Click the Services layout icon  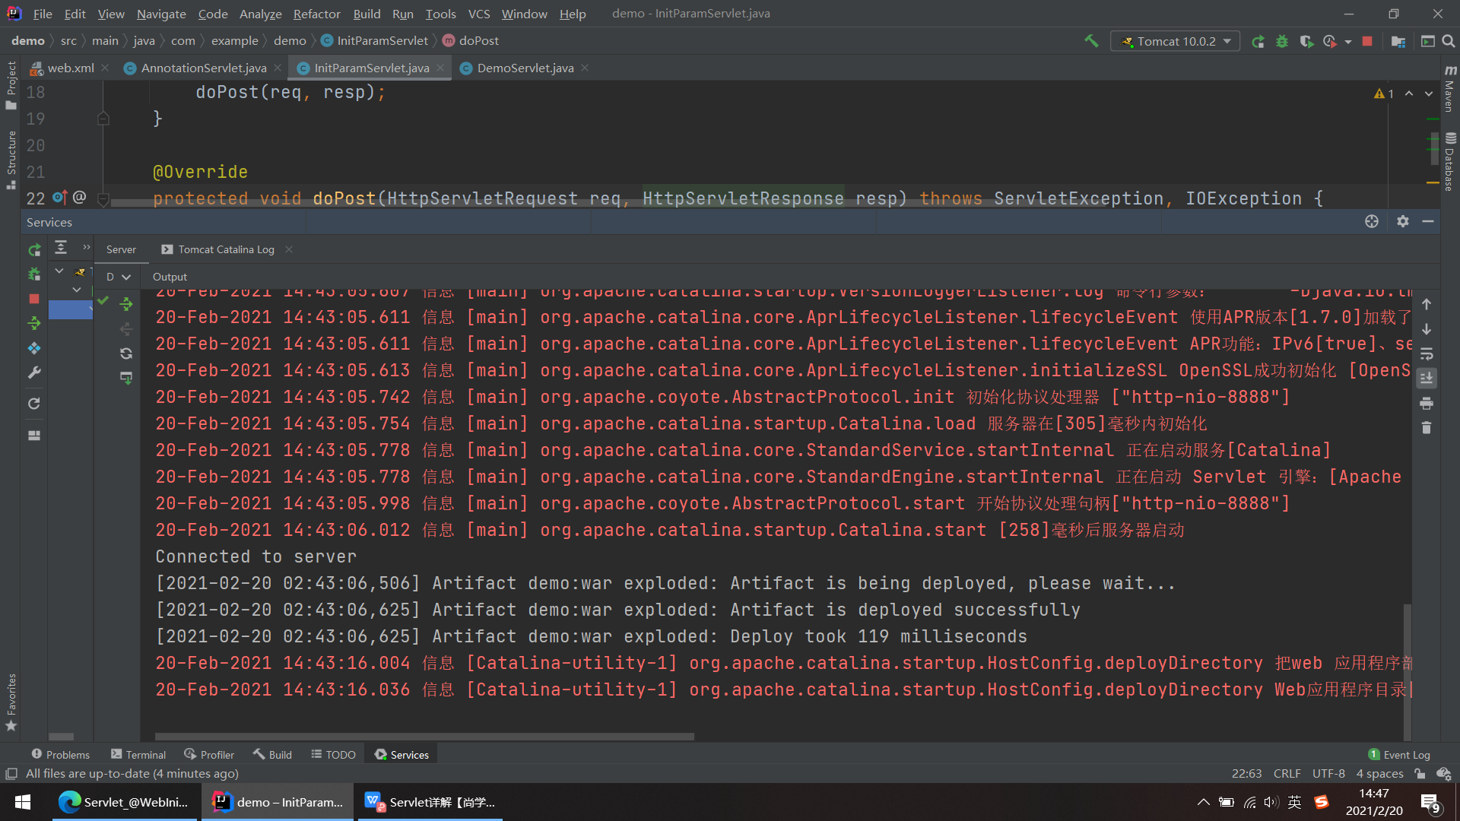point(34,436)
